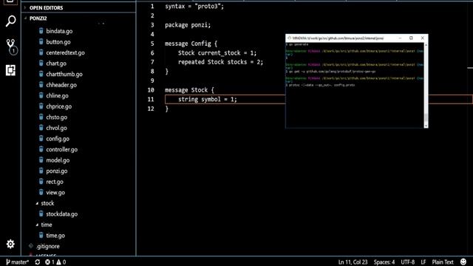The image size is (473, 266).
Task: Click the master branch indicator
Action: point(17,262)
